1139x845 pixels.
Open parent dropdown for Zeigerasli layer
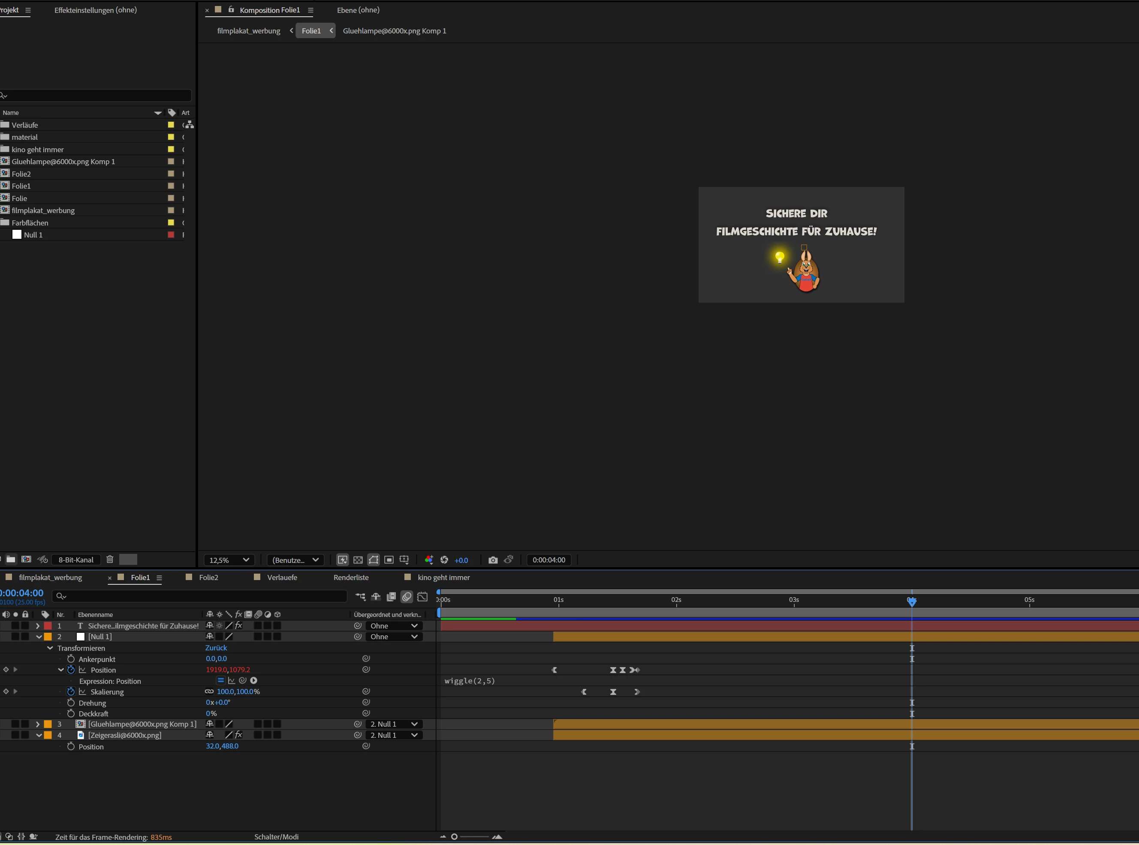[x=394, y=735]
